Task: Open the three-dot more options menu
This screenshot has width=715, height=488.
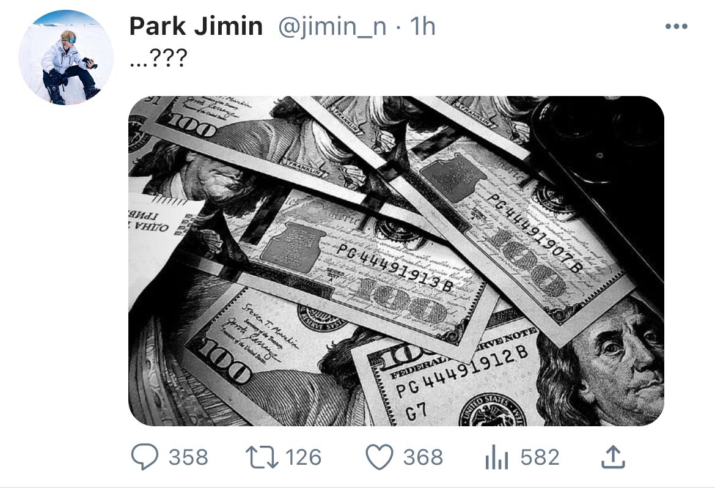Action: coord(676,26)
